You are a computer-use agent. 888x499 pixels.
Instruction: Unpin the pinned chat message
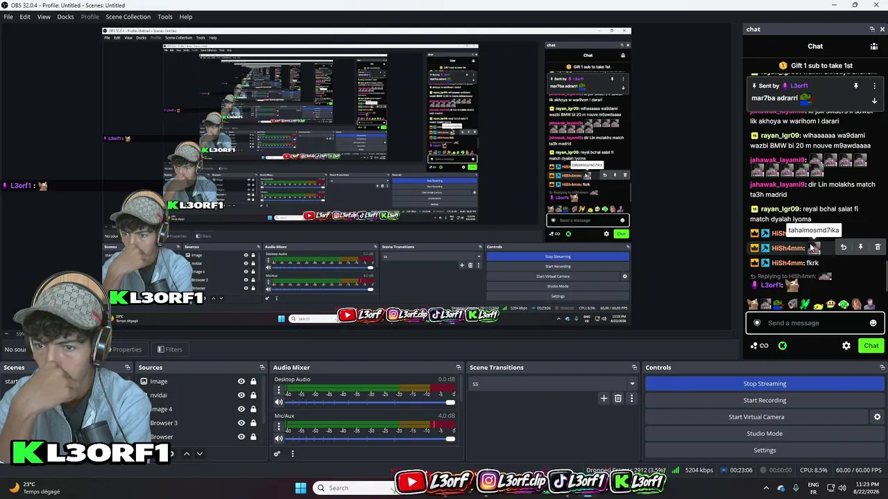click(x=856, y=86)
